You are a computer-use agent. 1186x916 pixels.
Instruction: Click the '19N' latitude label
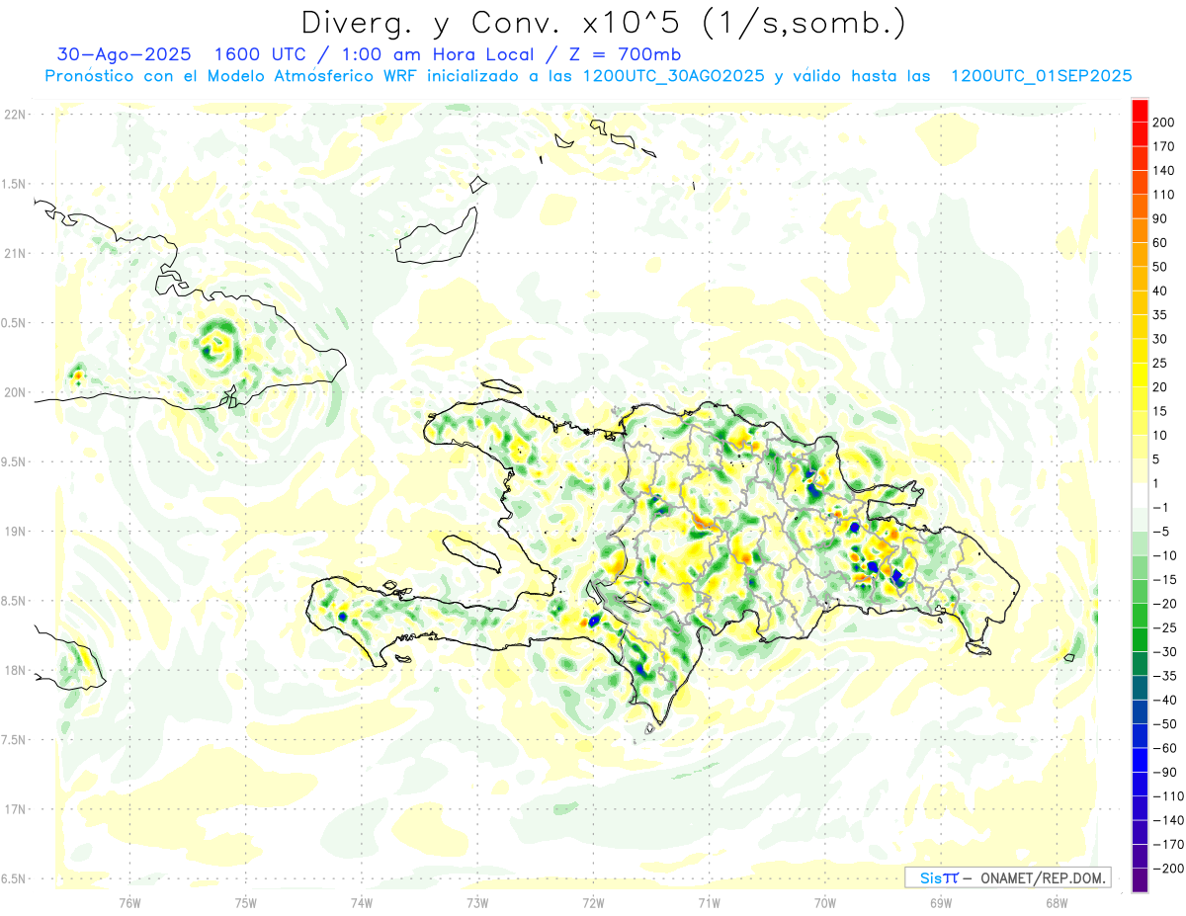(x=14, y=532)
